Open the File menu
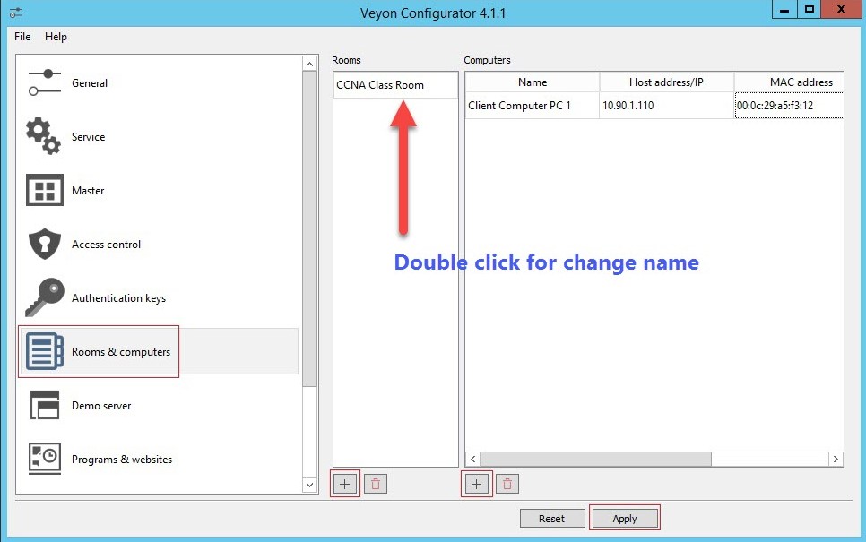Viewport: 866px width, 542px height. pyautogui.click(x=22, y=37)
